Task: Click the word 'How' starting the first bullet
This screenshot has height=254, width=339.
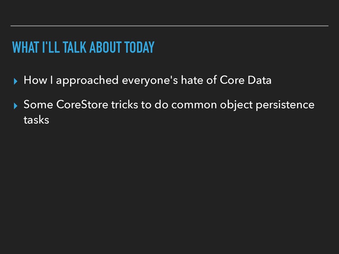Action: (x=35, y=80)
